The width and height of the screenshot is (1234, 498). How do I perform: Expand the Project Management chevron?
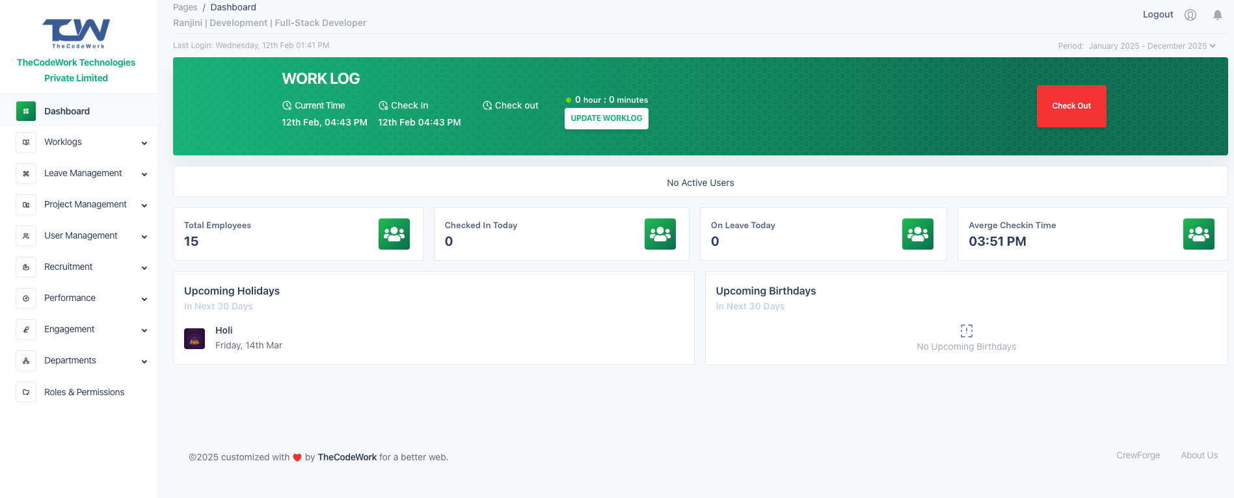click(144, 205)
